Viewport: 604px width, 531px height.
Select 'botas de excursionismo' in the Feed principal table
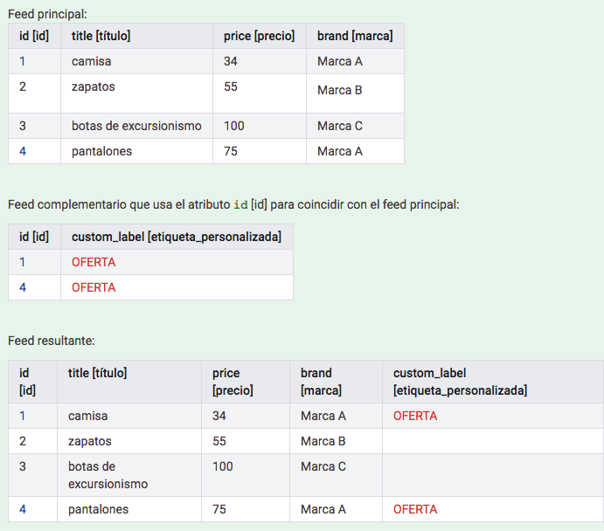coord(136,126)
